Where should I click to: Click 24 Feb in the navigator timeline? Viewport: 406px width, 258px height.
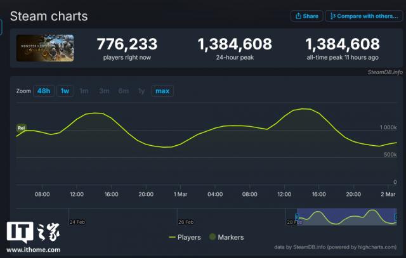coord(77,222)
